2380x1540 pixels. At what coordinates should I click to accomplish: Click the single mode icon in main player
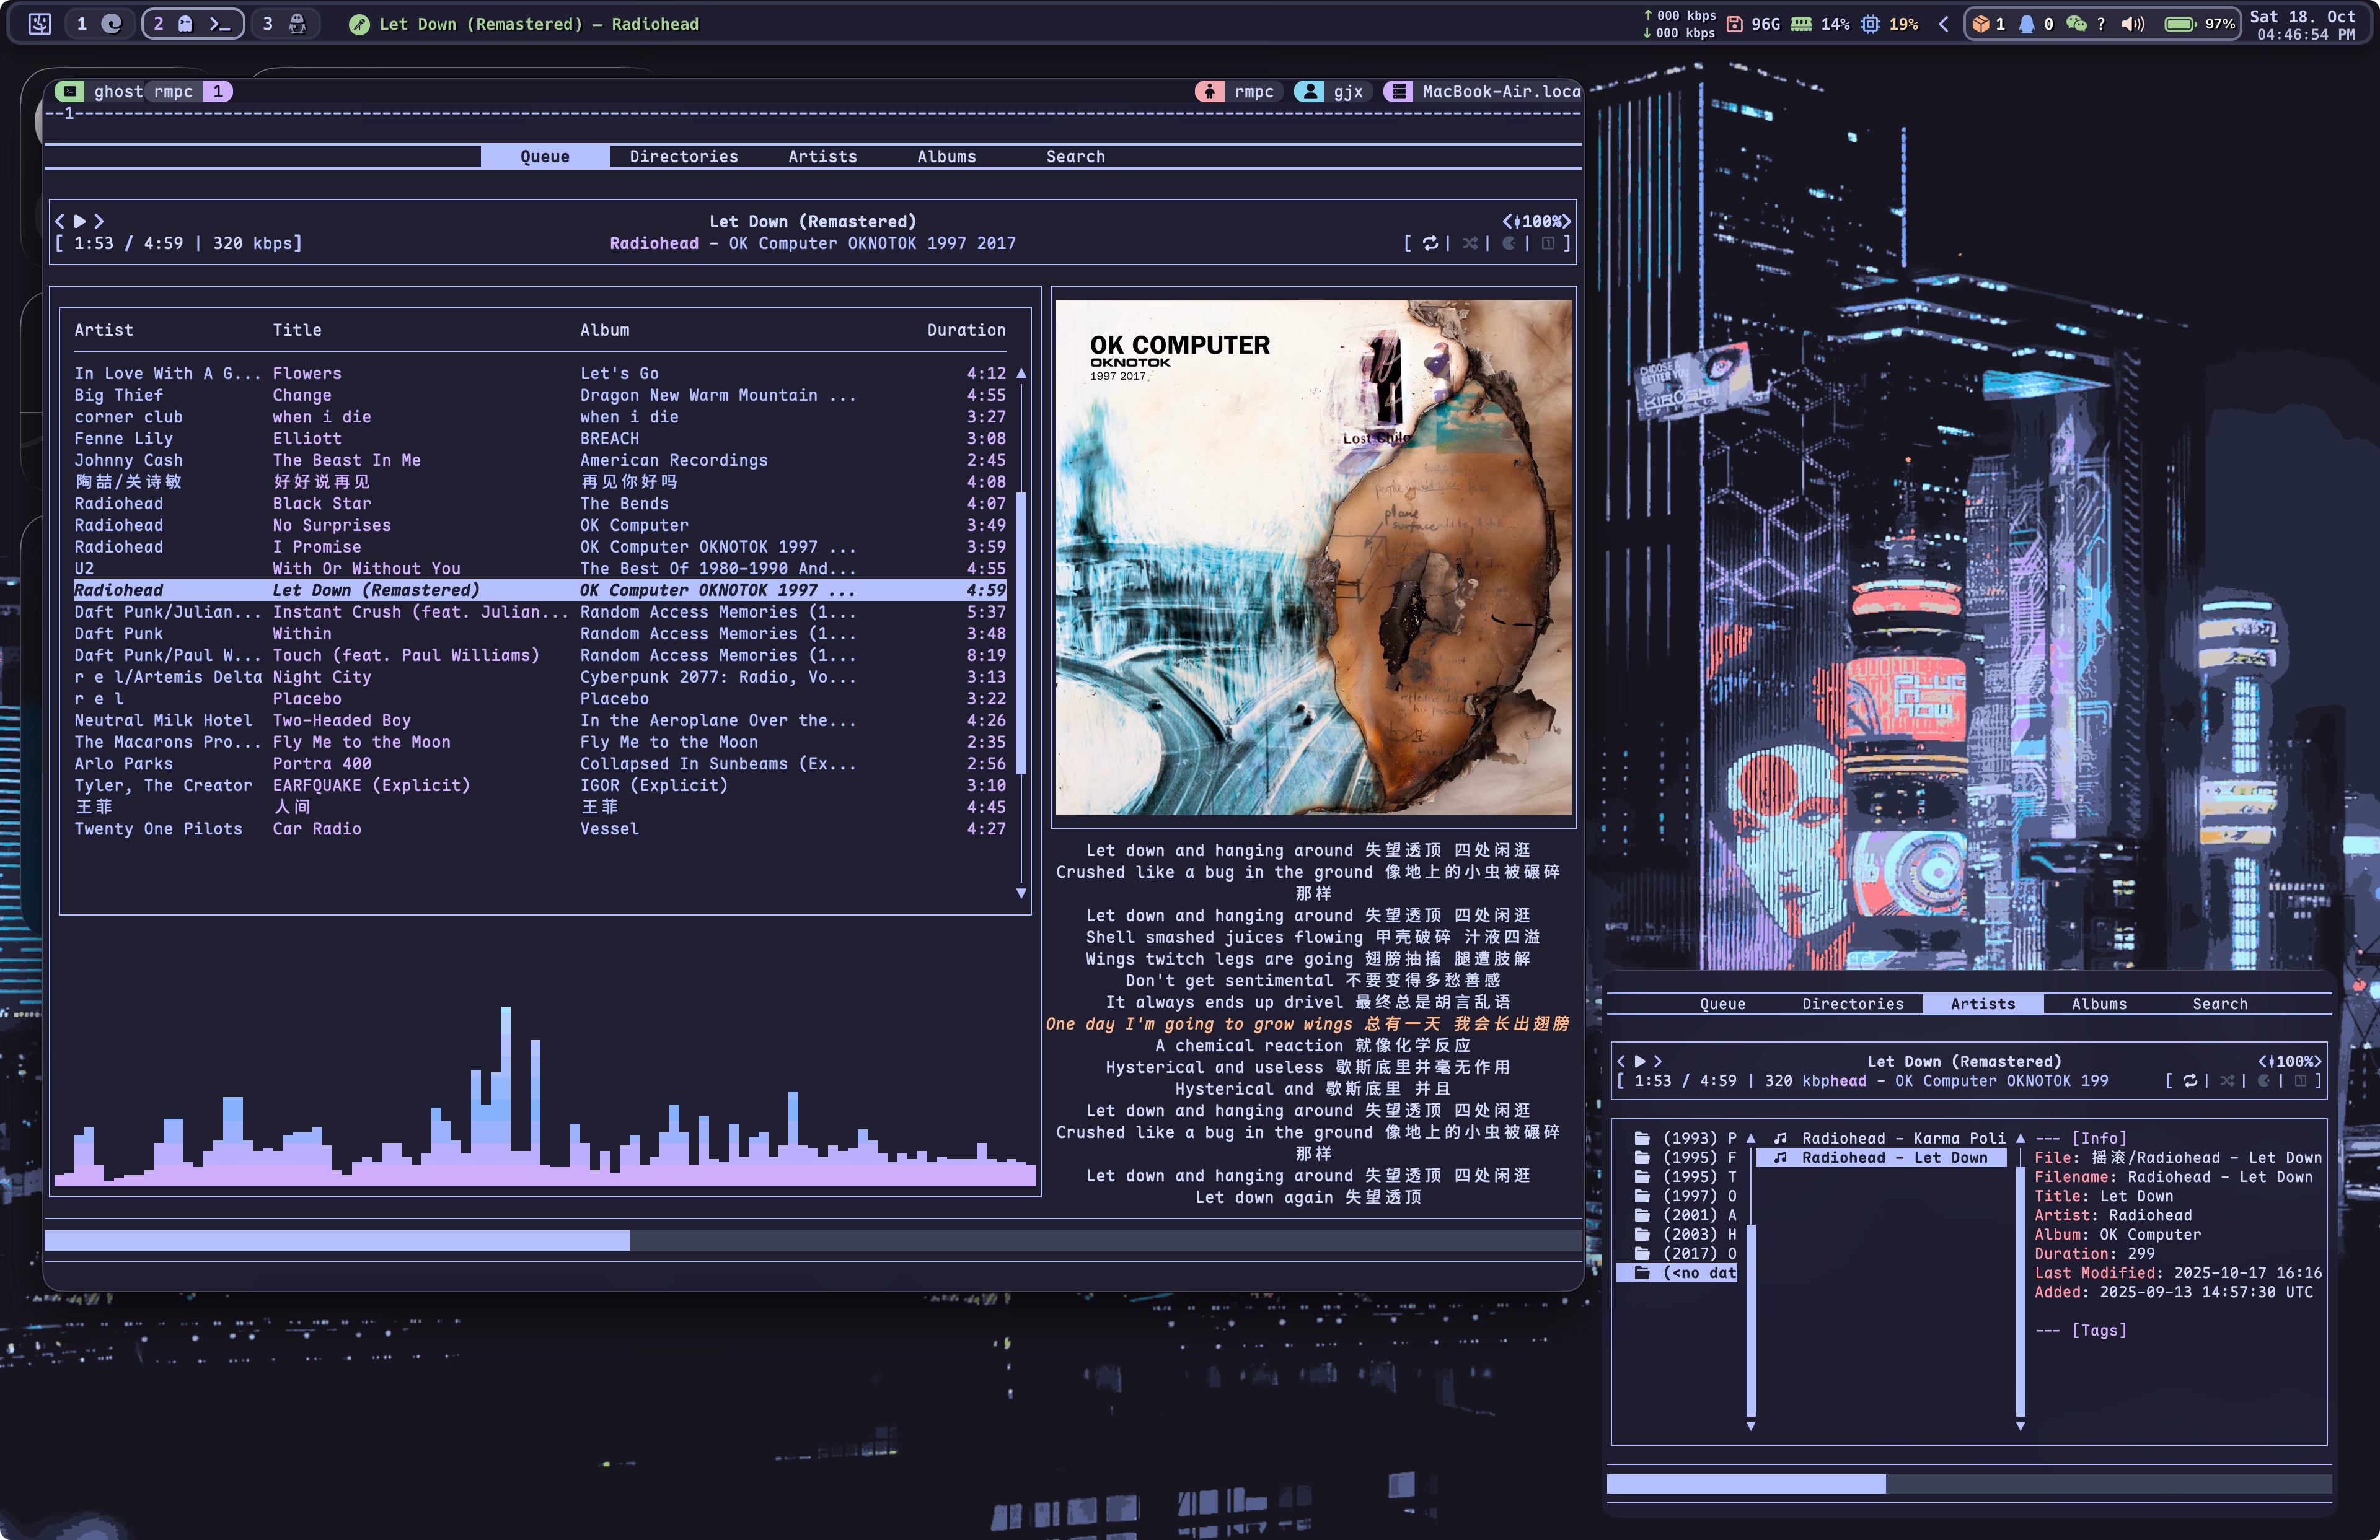(1547, 243)
